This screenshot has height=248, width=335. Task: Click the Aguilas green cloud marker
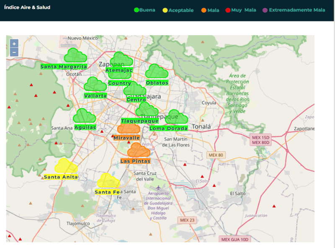84,116
